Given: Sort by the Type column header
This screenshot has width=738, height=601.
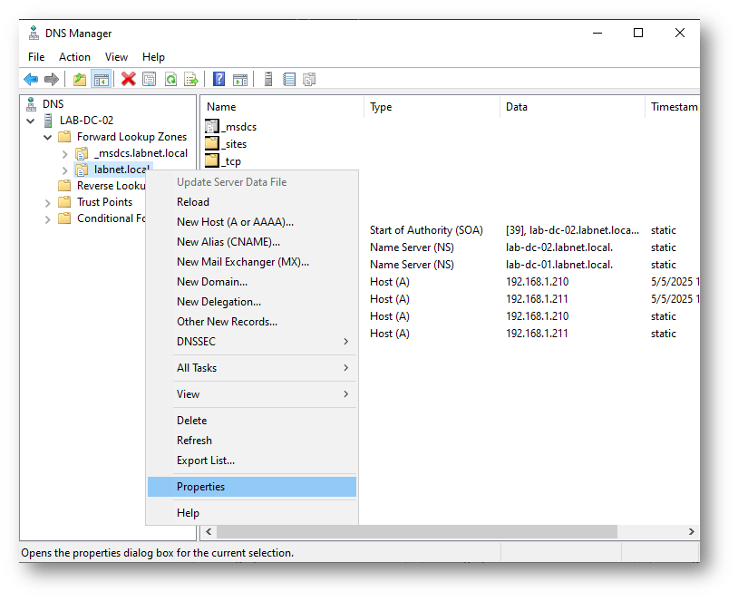Looking at the screenshot, I should click(x=432, y=107).
